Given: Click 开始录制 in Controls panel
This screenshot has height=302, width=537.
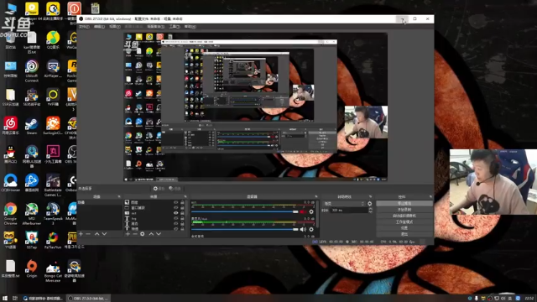Looking at the screenshot, I should pos(404,210).
